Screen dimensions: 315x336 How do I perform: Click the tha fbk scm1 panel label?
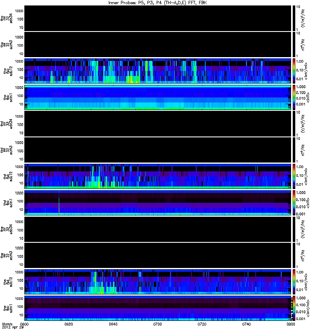click(8, 97)
